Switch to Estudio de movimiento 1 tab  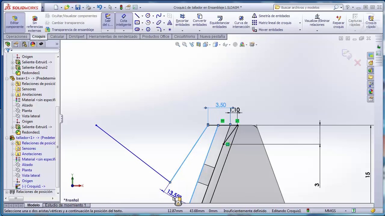tap(65, 205)
